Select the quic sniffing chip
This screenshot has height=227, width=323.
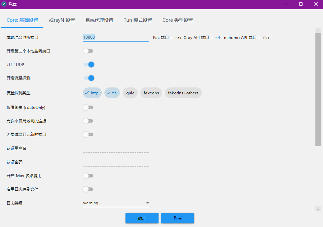click(130, 93)
